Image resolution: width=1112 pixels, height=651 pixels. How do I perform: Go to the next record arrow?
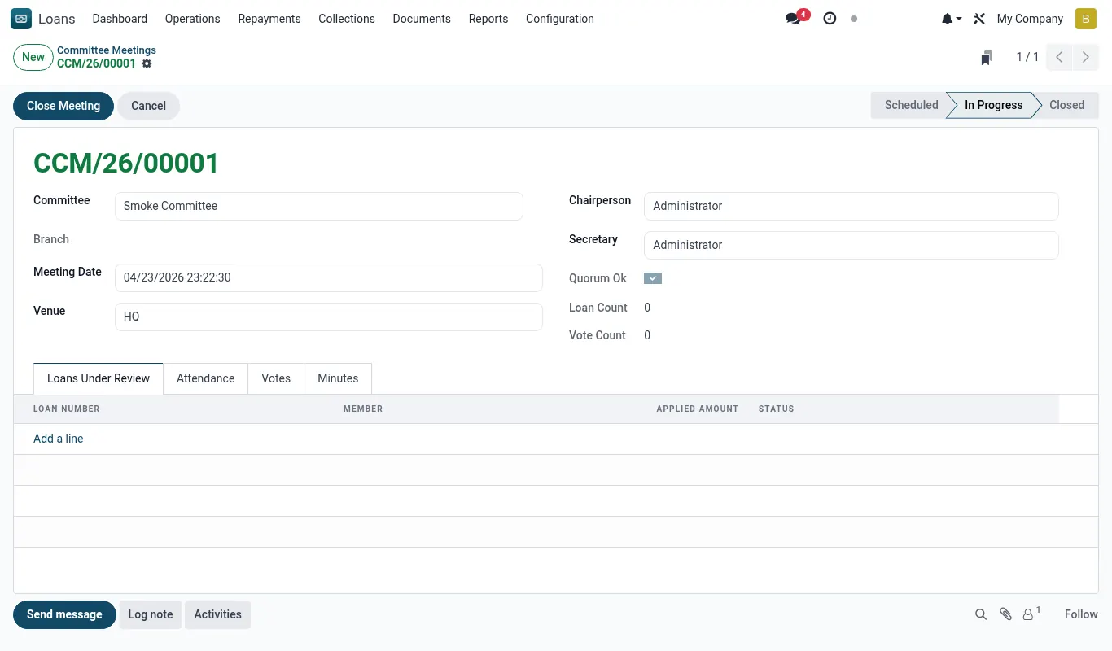[x=1086, y=57]
